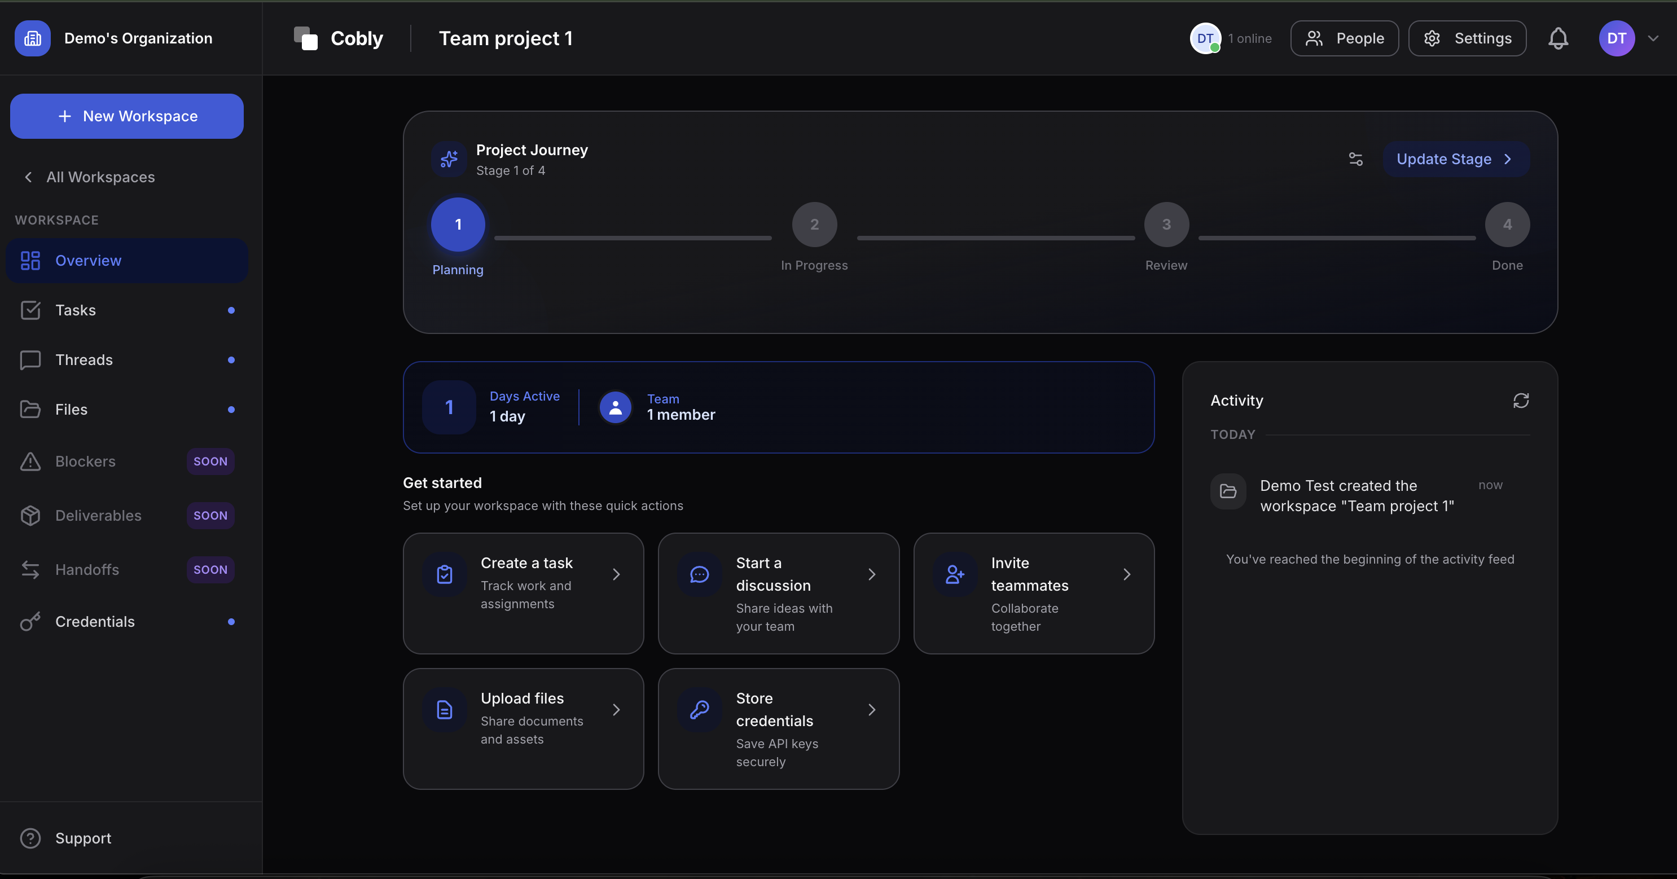Open the Invite teammates chevron
This screenshot has width=1677, height=879.
pos(1127,574)
